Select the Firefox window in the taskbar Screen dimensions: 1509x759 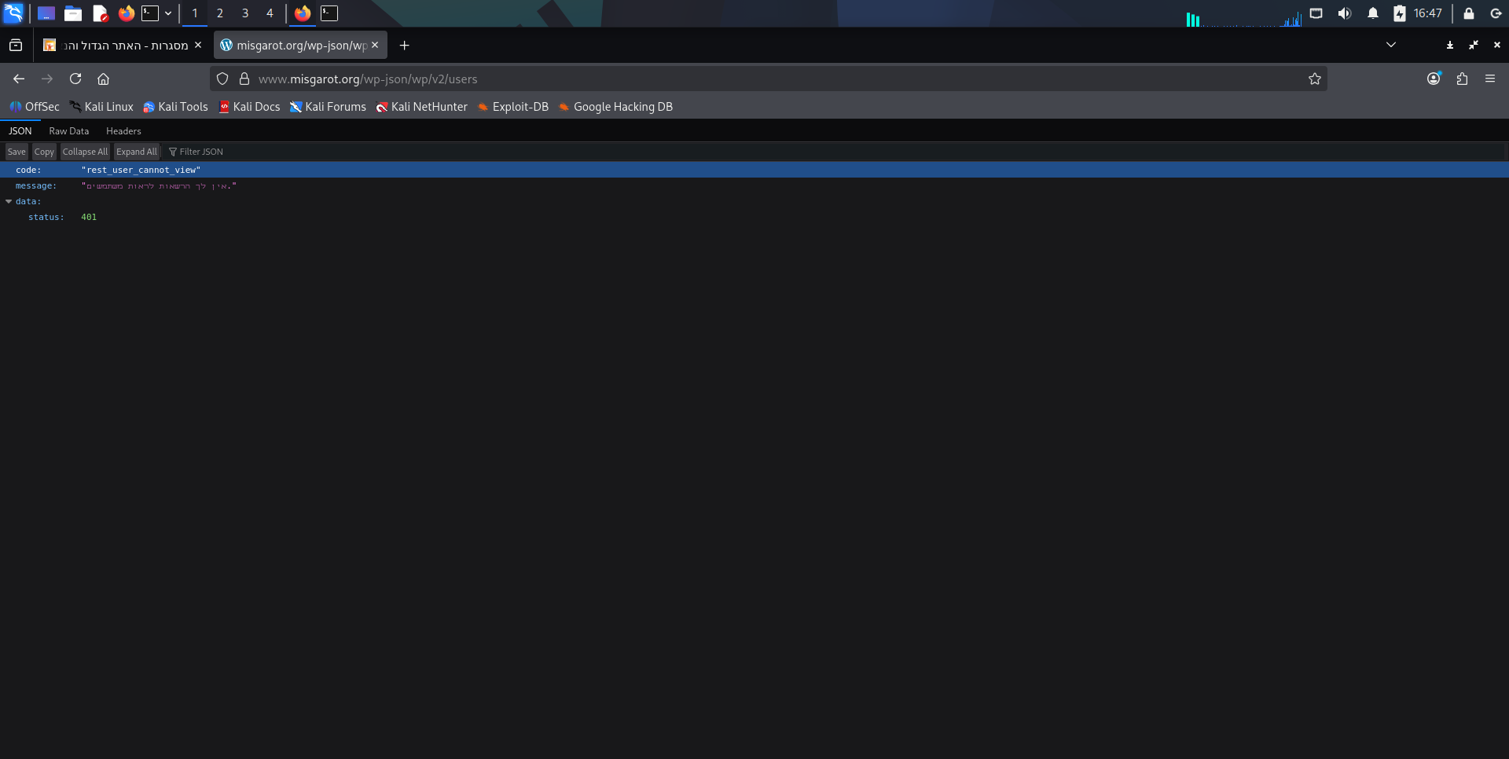point(303,13)
